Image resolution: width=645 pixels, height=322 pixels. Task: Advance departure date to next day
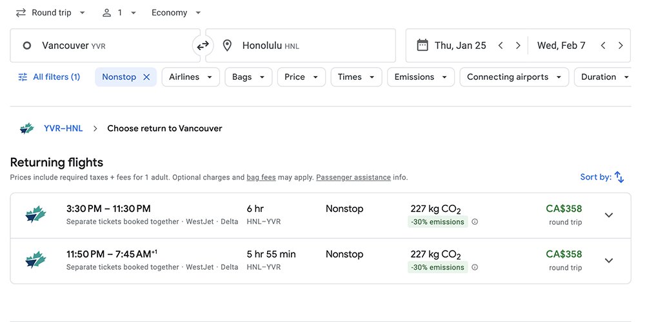[x=518, y=46]
